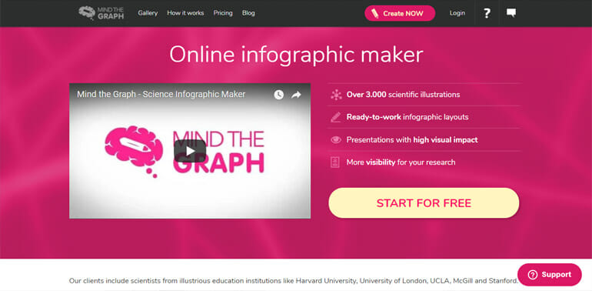592x291 pixels.
Task: Click 'More visibility for your research' text
Action: [401, 162]
